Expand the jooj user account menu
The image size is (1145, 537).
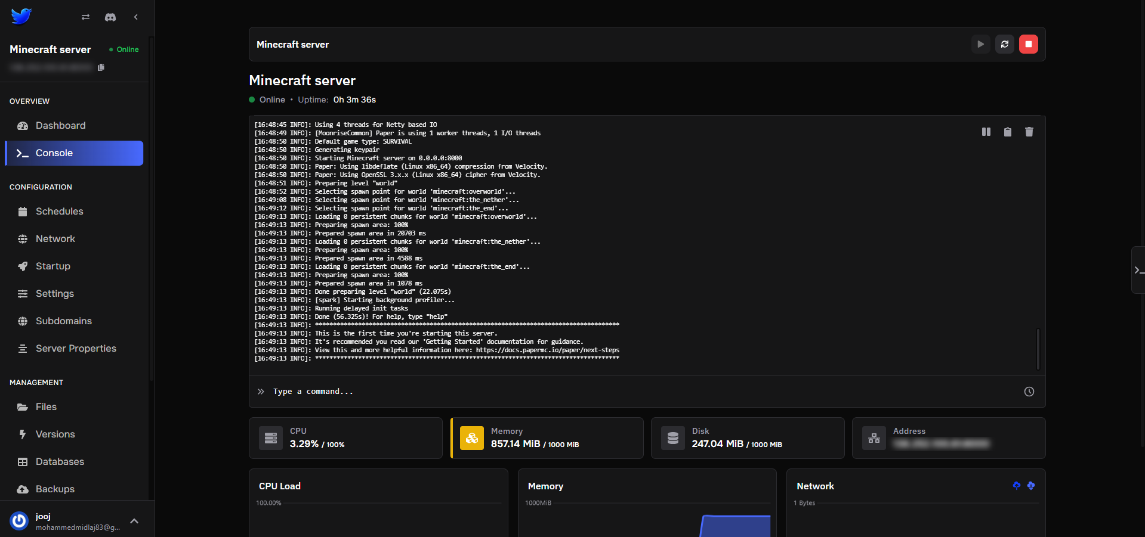coord(134,521)
